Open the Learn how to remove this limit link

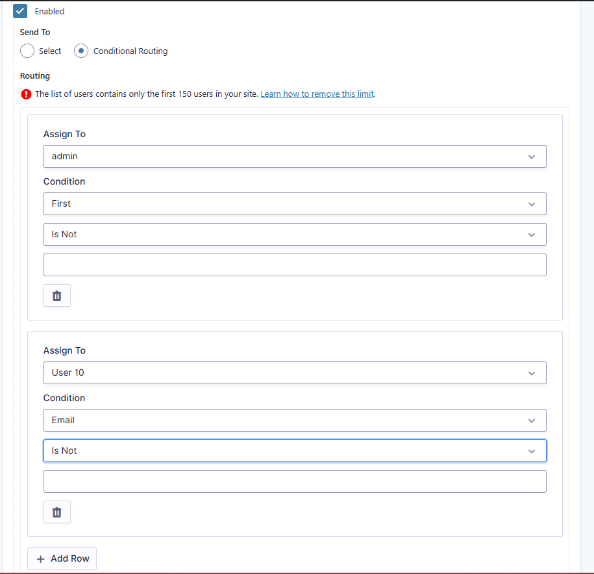(x=317, y=94)
